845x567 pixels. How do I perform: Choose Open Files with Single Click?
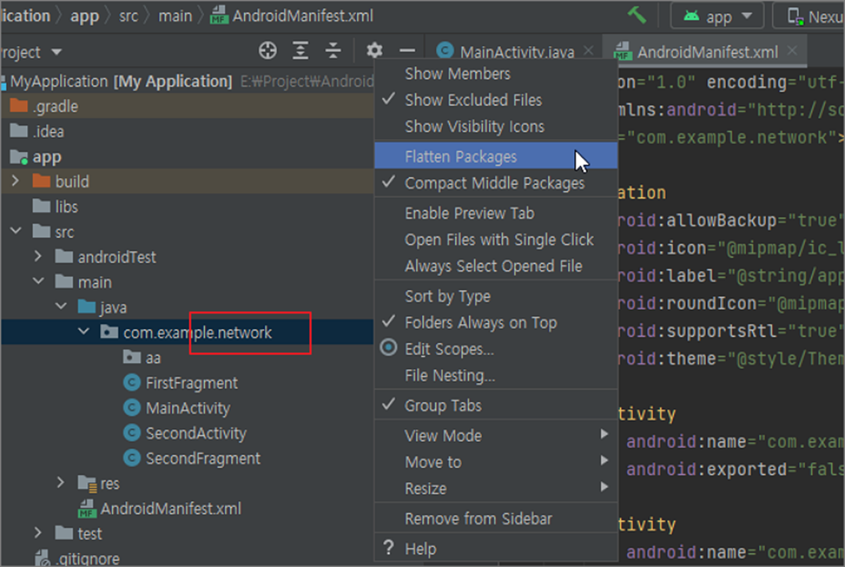click(x=496, y=239)
